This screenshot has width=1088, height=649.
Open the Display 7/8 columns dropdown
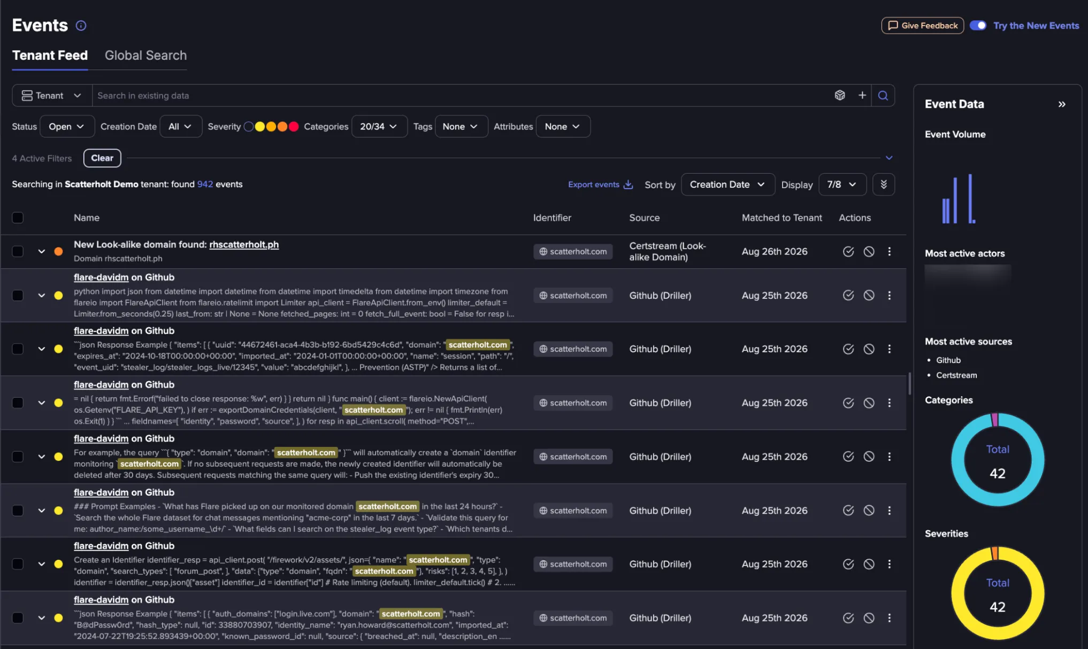[842, 184]
